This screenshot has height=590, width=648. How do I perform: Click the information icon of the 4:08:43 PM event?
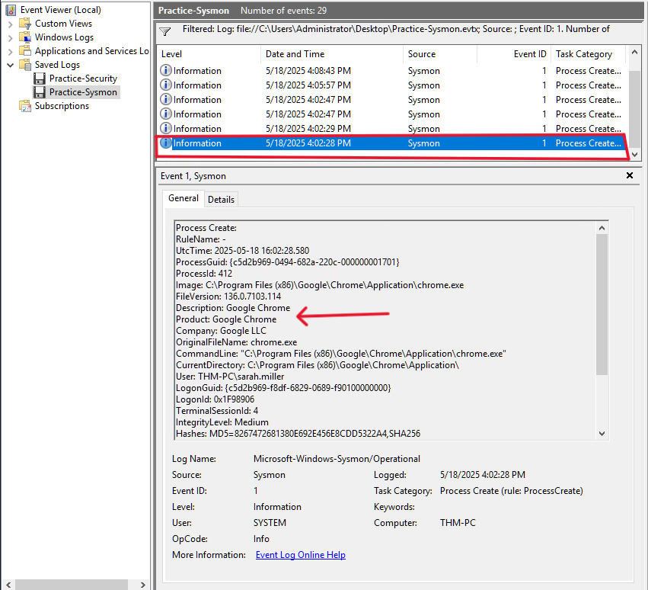tap(166, 71)
